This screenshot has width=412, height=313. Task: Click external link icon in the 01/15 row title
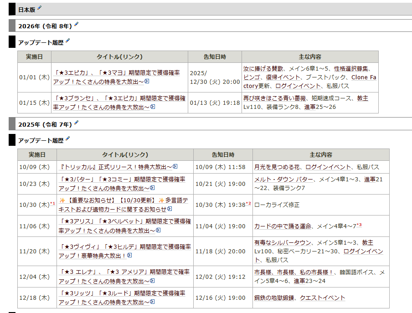pos(153,107)
